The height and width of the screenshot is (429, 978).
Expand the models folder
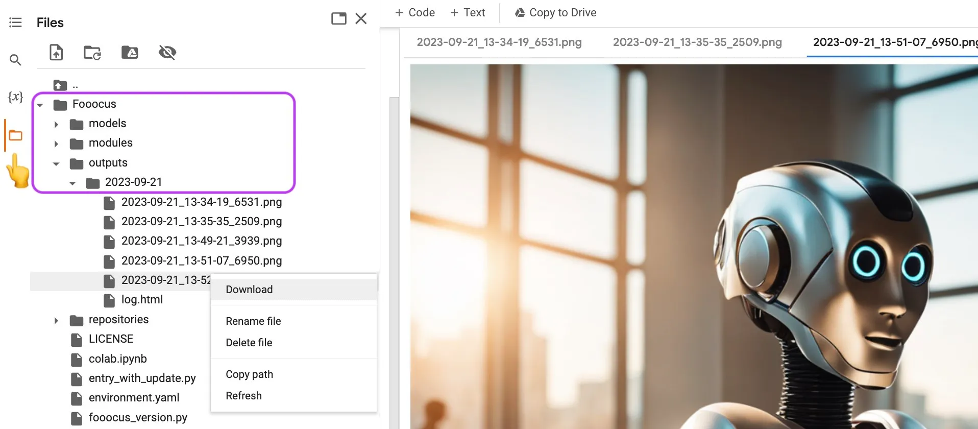pyautogui.click(x=56, y=124)
